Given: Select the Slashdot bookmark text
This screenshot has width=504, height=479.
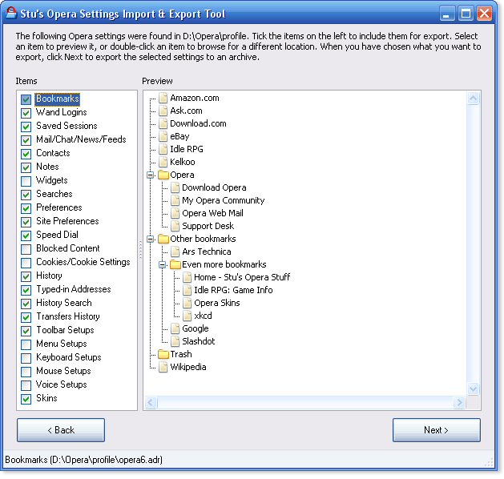Looking at the screenshot, I should pos(199,341).
